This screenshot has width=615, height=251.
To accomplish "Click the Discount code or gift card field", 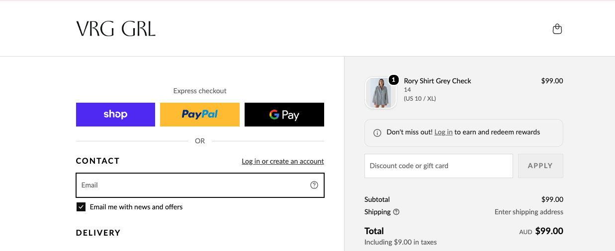I will click(439, 166).
